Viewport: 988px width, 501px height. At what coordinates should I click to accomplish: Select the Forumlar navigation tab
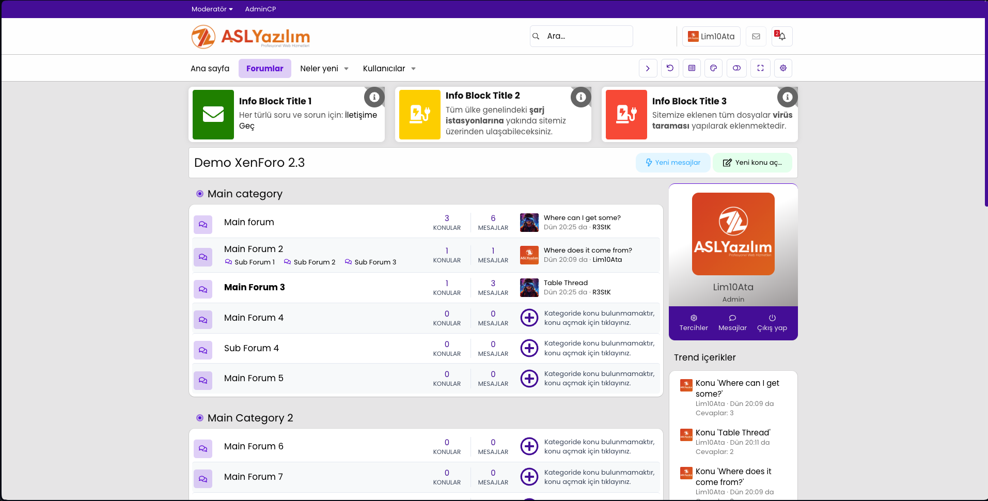tap(264, 68)
